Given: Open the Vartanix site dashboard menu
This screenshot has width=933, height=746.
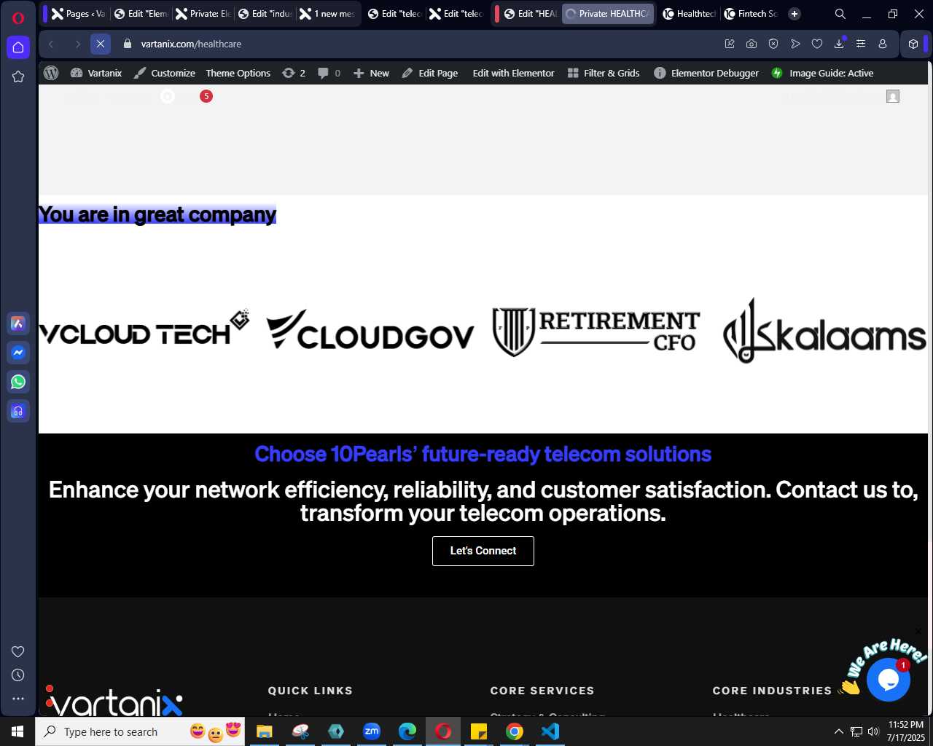Looking at the screenshot, I should 95,73.
